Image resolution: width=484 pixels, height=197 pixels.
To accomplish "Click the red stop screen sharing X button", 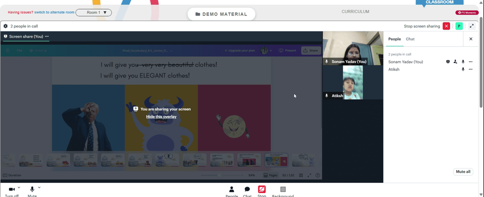I will tap(446, 26).
